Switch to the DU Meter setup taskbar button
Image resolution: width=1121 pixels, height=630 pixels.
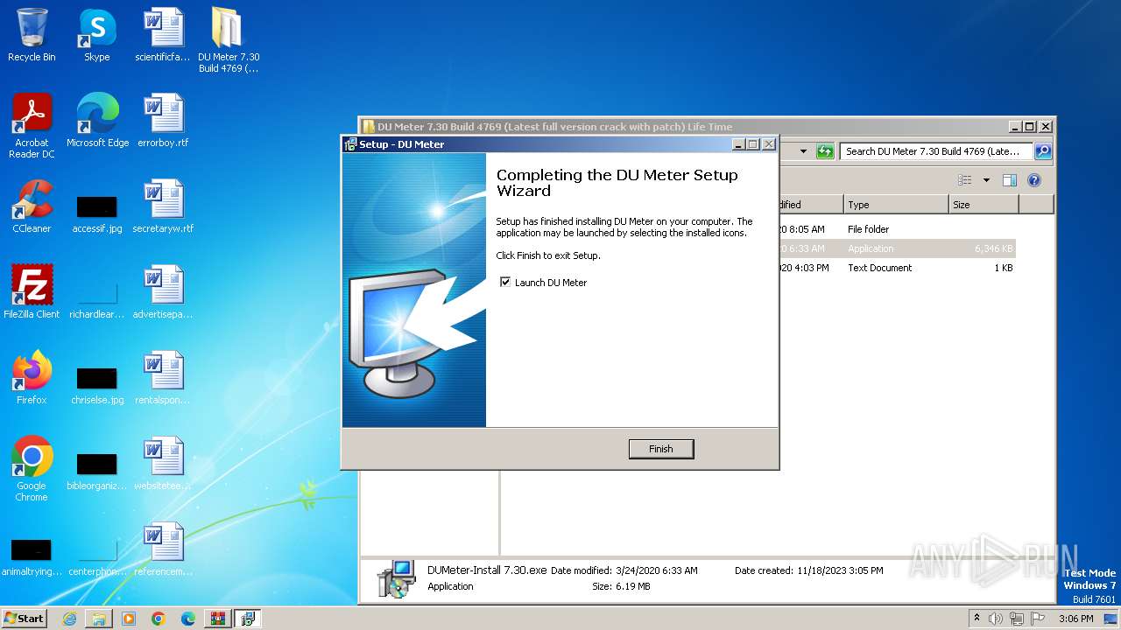pyautogui.click(x=248, y=619)
